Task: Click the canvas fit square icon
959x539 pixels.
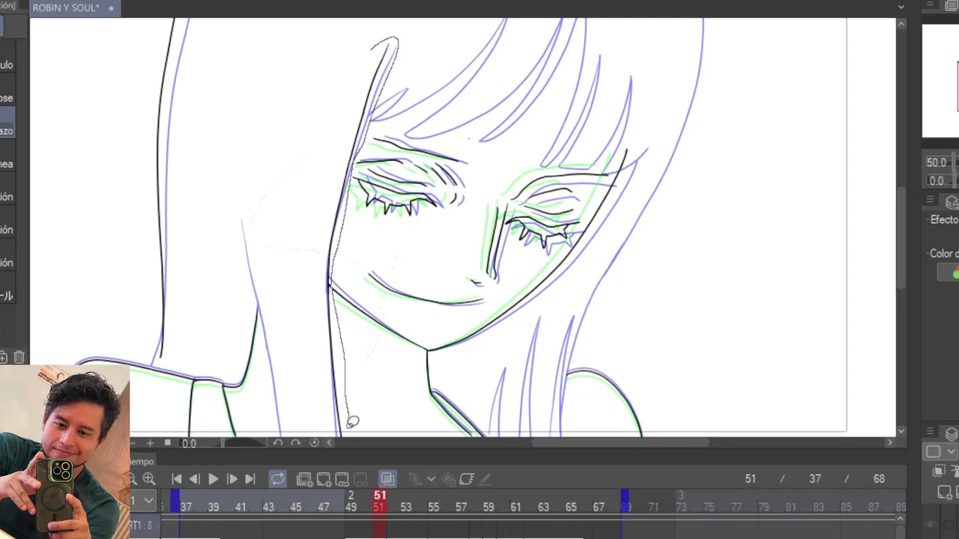Action: tap(168, 443)
